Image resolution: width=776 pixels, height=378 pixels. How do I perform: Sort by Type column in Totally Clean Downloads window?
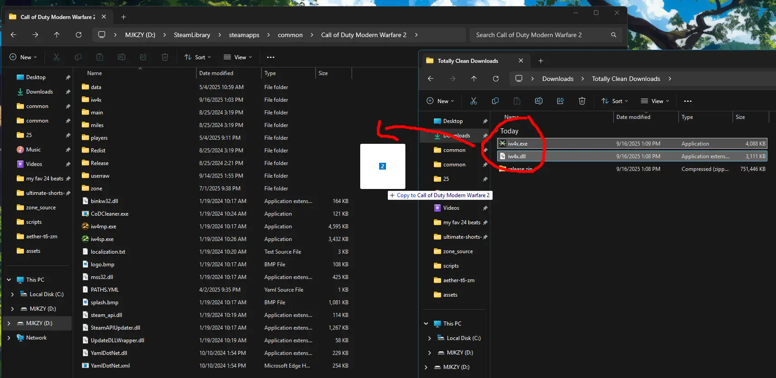click(x=705, y=117)
